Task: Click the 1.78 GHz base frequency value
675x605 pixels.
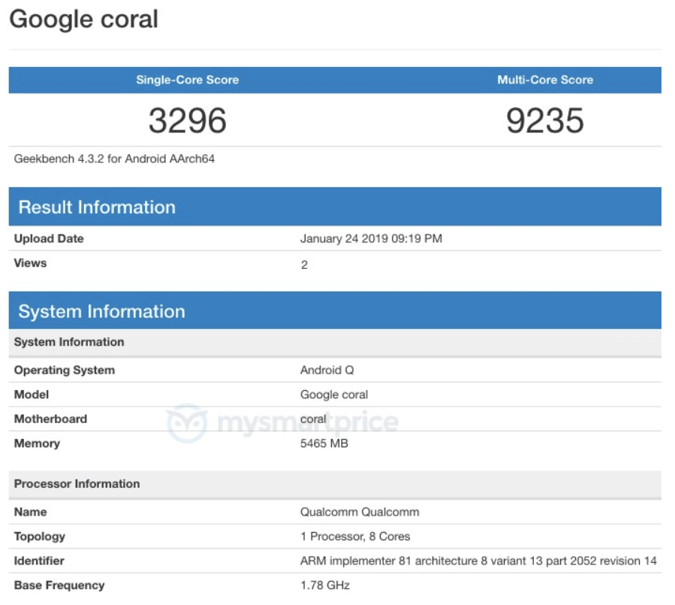Action: (325, 585)
